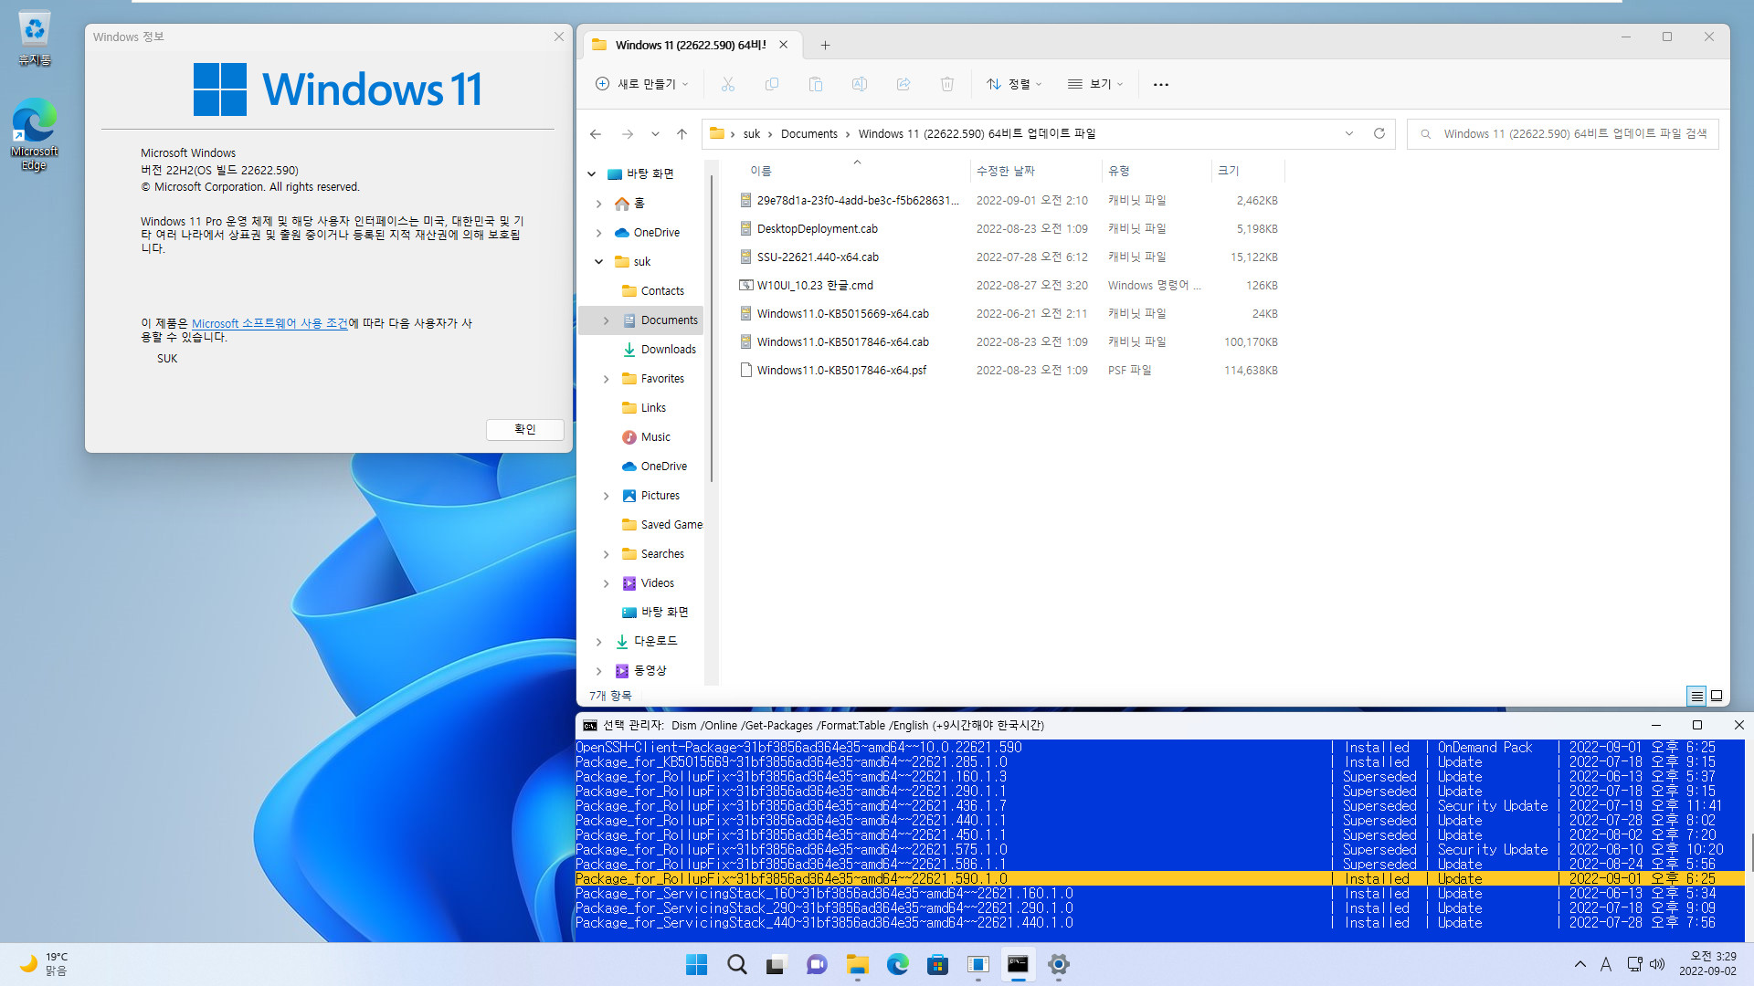Click the Rename icon in Explorer toolbar
Viewport: 1754px width, 986px height.
(x=860, y=84)
